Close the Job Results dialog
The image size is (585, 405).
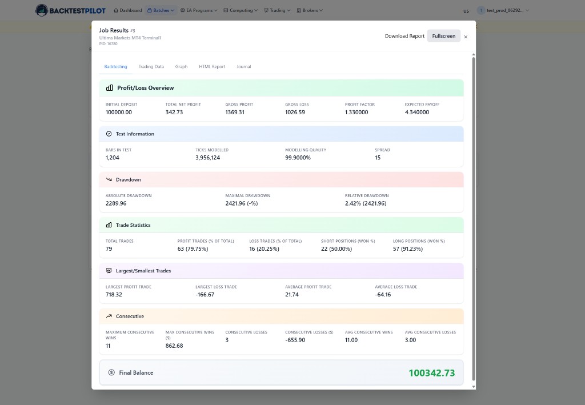(x=466, y=37)
